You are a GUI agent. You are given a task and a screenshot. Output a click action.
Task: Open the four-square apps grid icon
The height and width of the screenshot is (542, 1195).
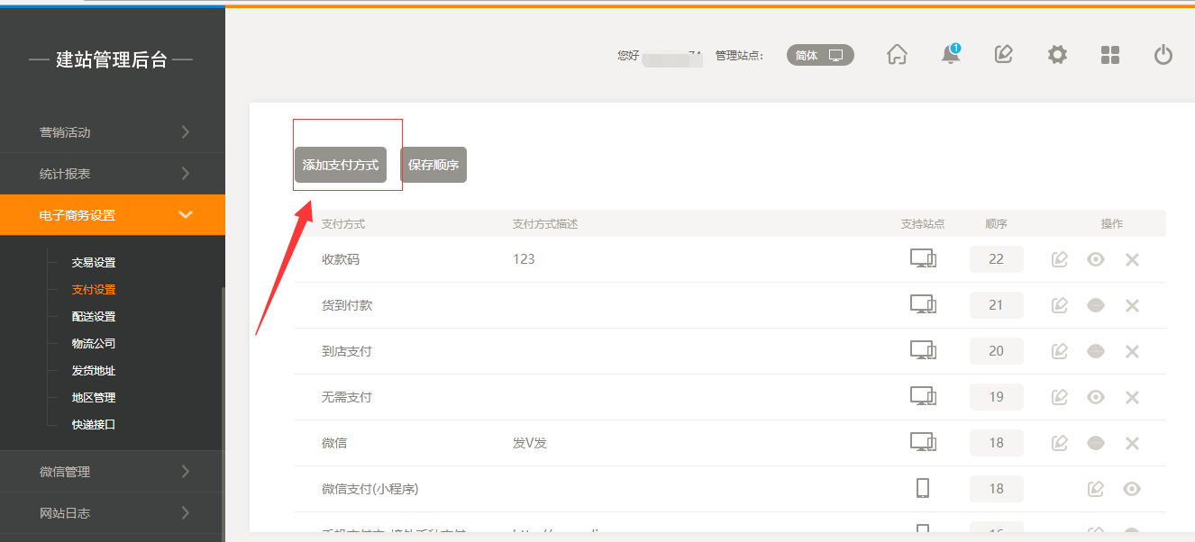point(1110,55)
